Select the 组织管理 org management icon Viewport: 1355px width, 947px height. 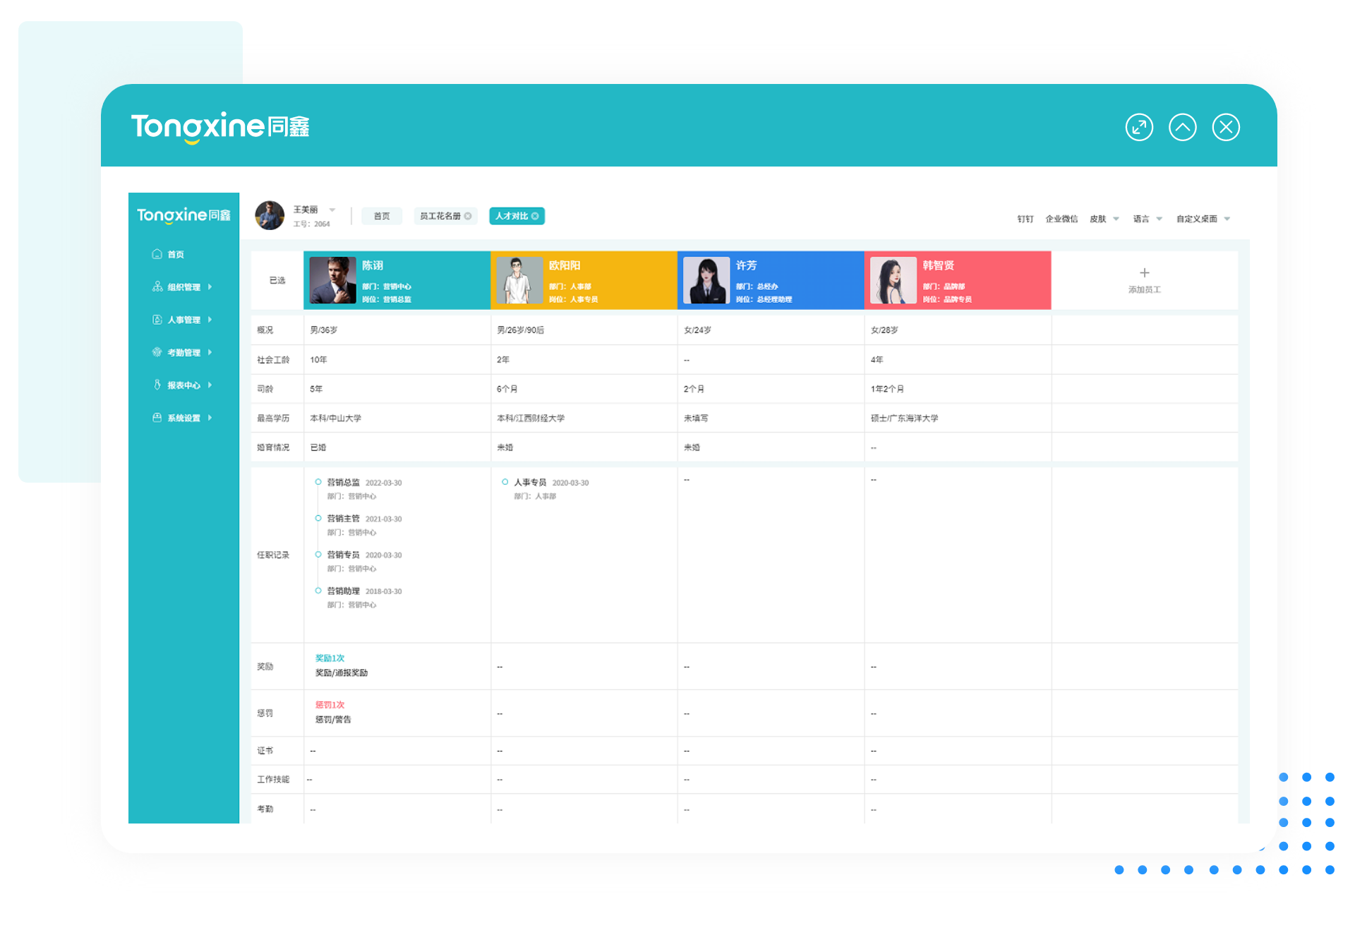click(x=157, y=286)
